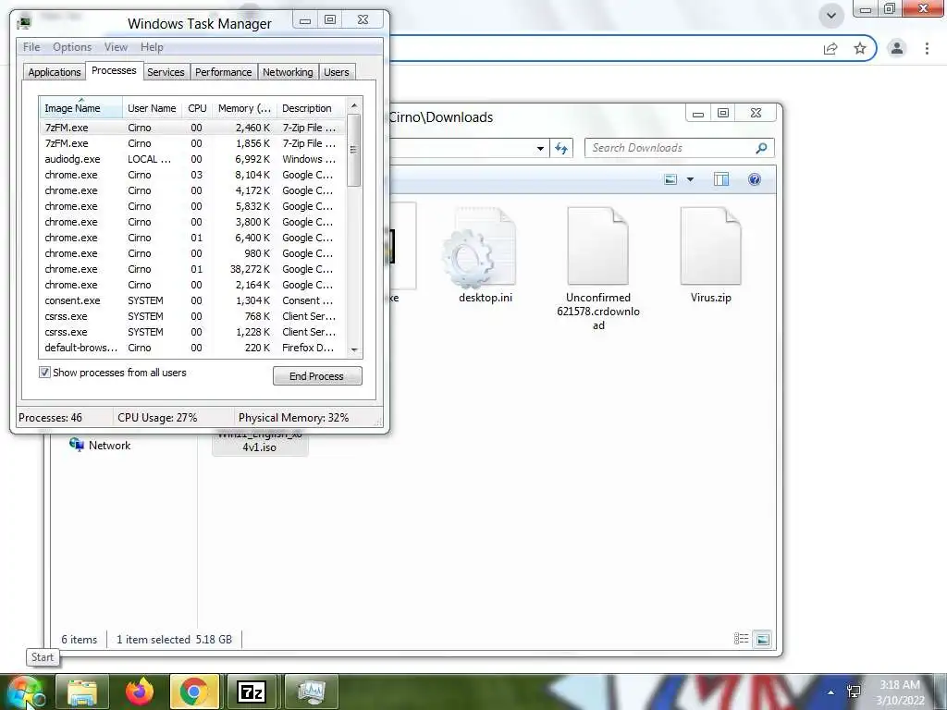This screenshot has height=710, width=947.
Task: Select the csrss.exe row using 768 K
Action: coord(192,316)
